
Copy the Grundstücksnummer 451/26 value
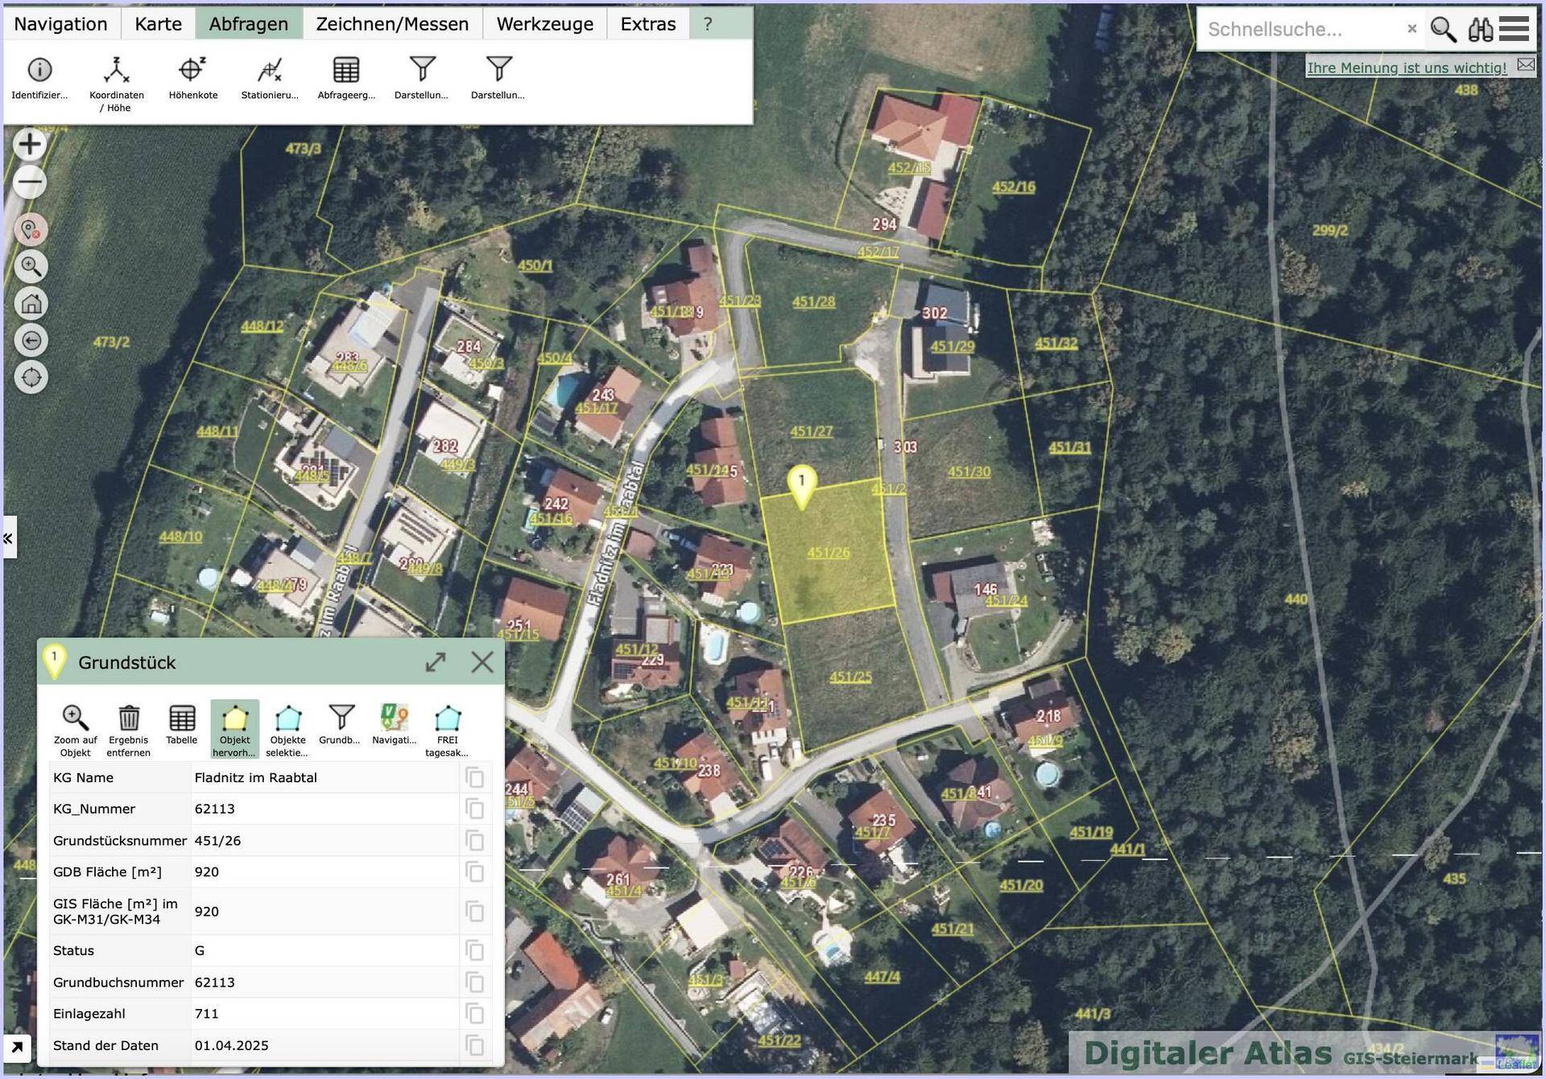(x=475, y=841)
